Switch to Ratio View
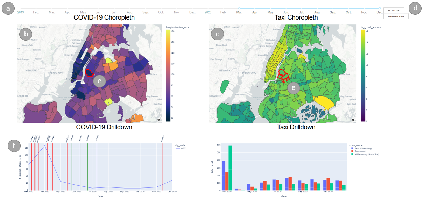Viewport: 424px width, 199px height. [394, 10]
